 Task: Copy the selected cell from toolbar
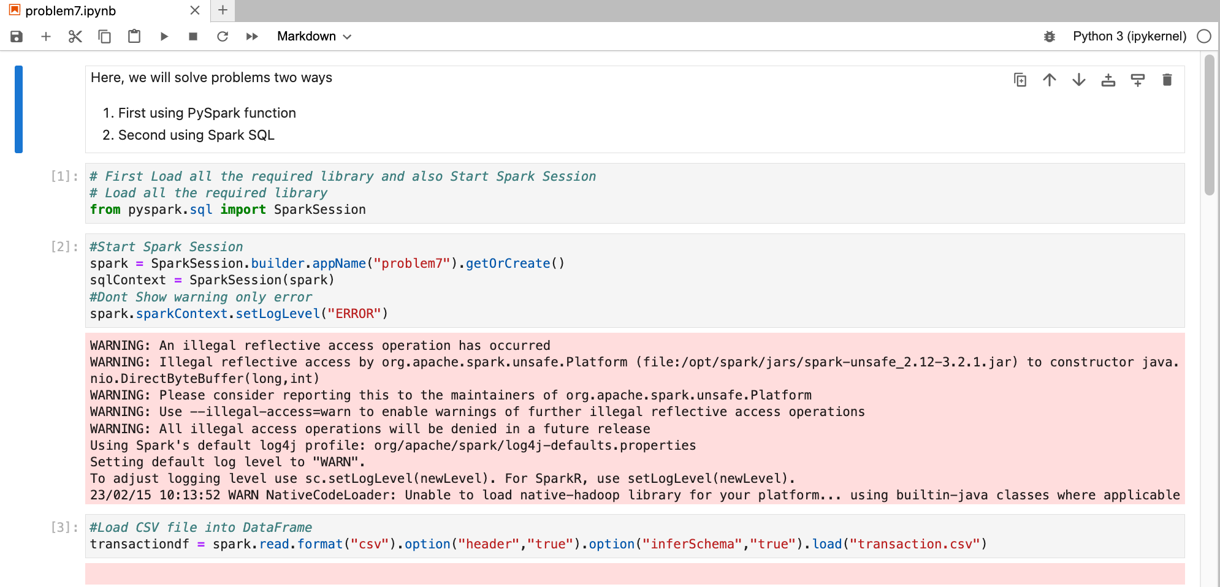(105, 37)
